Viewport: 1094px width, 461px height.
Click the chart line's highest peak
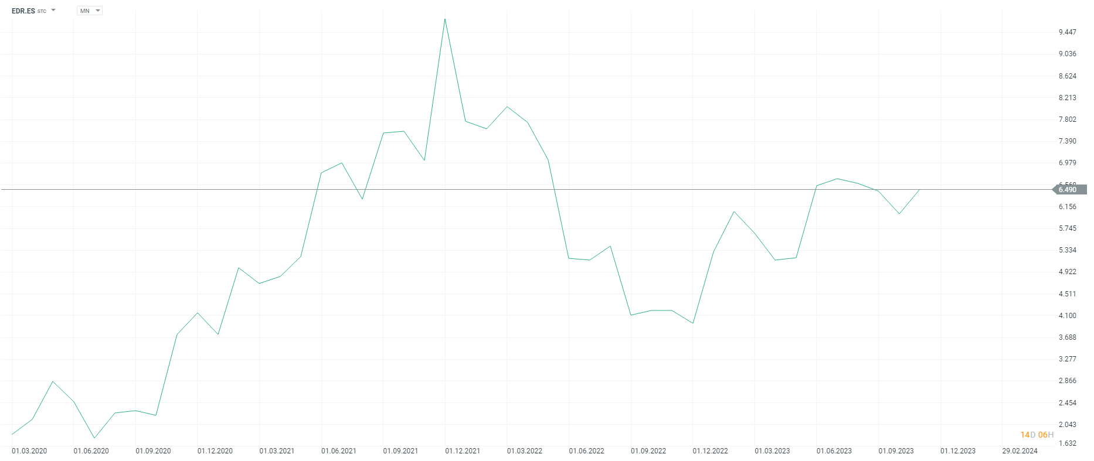(445, 19)
